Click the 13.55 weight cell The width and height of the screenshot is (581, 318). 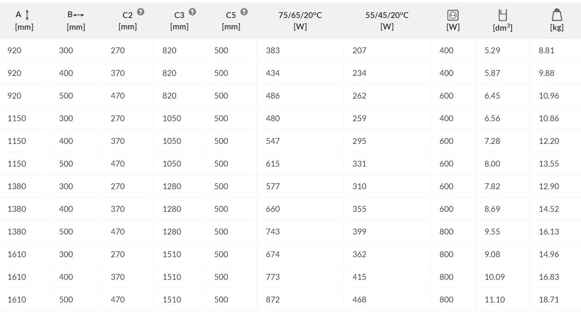(x=549, y=164)
